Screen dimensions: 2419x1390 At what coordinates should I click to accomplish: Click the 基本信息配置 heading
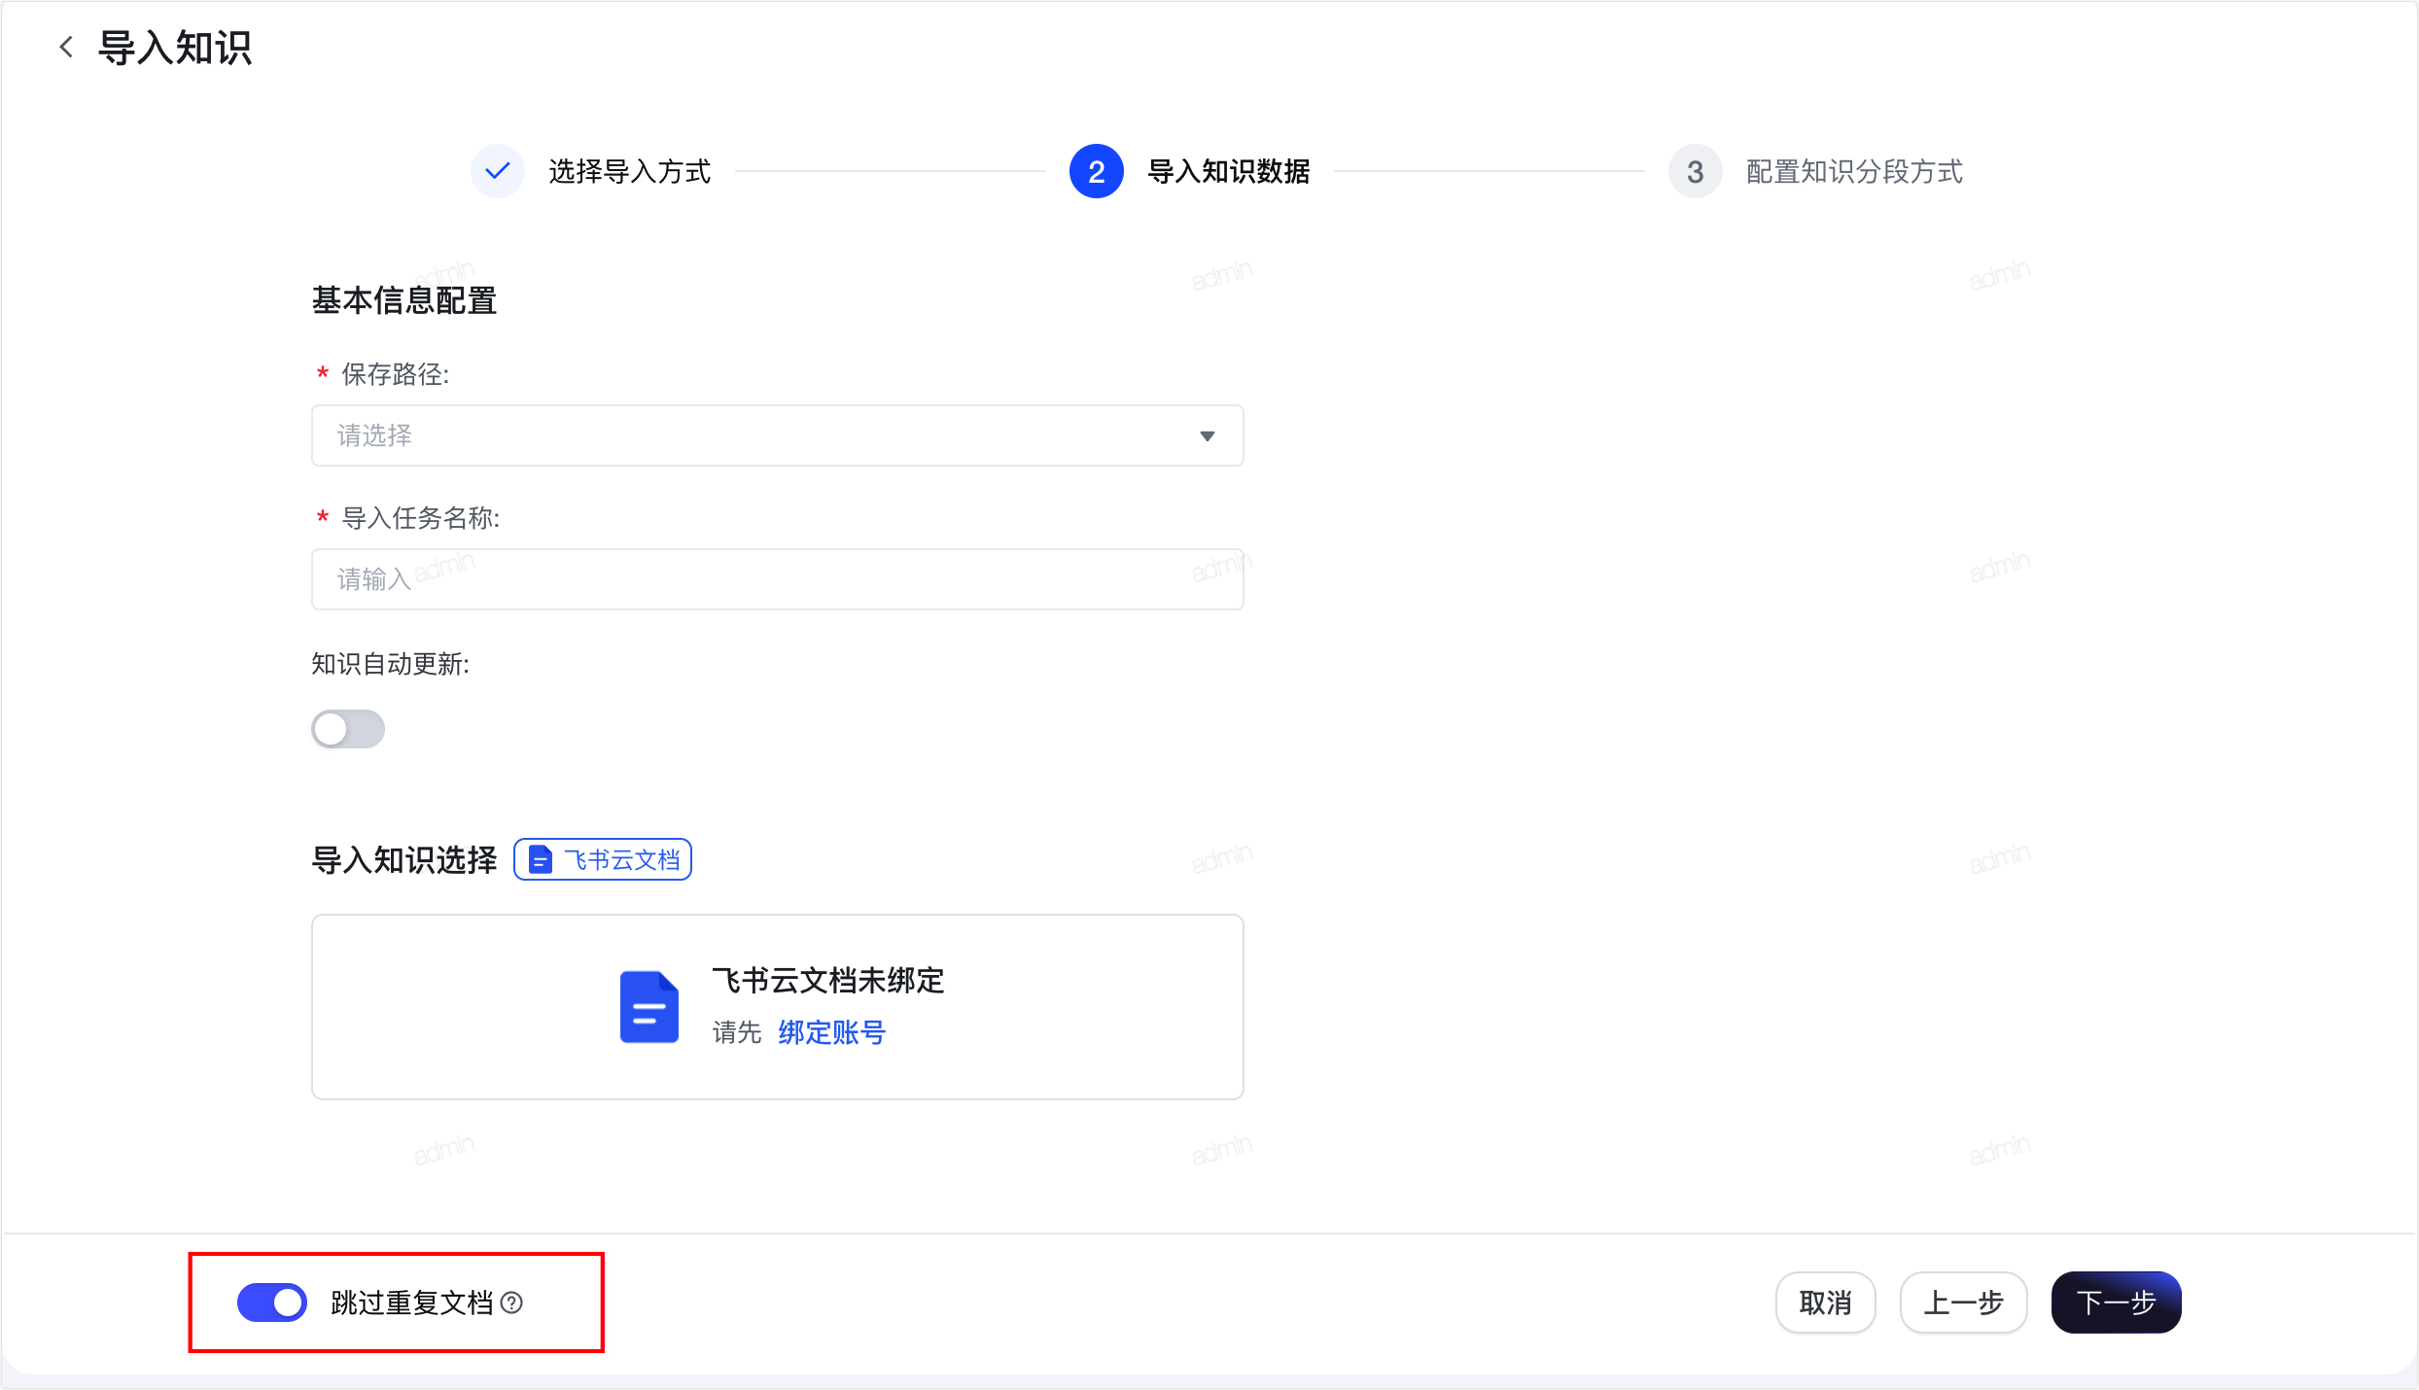tap(404, 300)
